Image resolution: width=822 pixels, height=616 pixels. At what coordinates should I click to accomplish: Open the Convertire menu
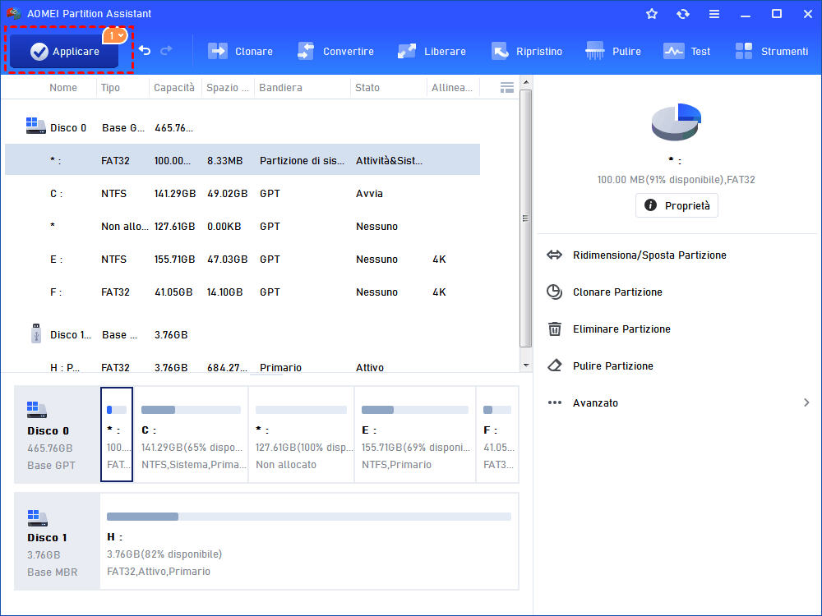pyautogui.click(x=335, y=51)
